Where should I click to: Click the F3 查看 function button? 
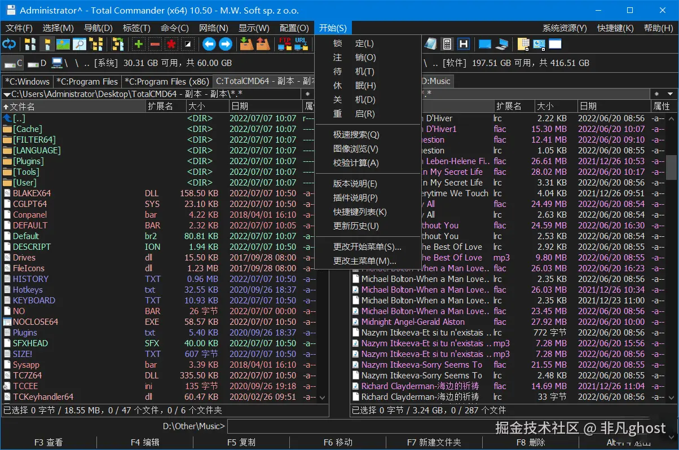[x=48, y=443]
